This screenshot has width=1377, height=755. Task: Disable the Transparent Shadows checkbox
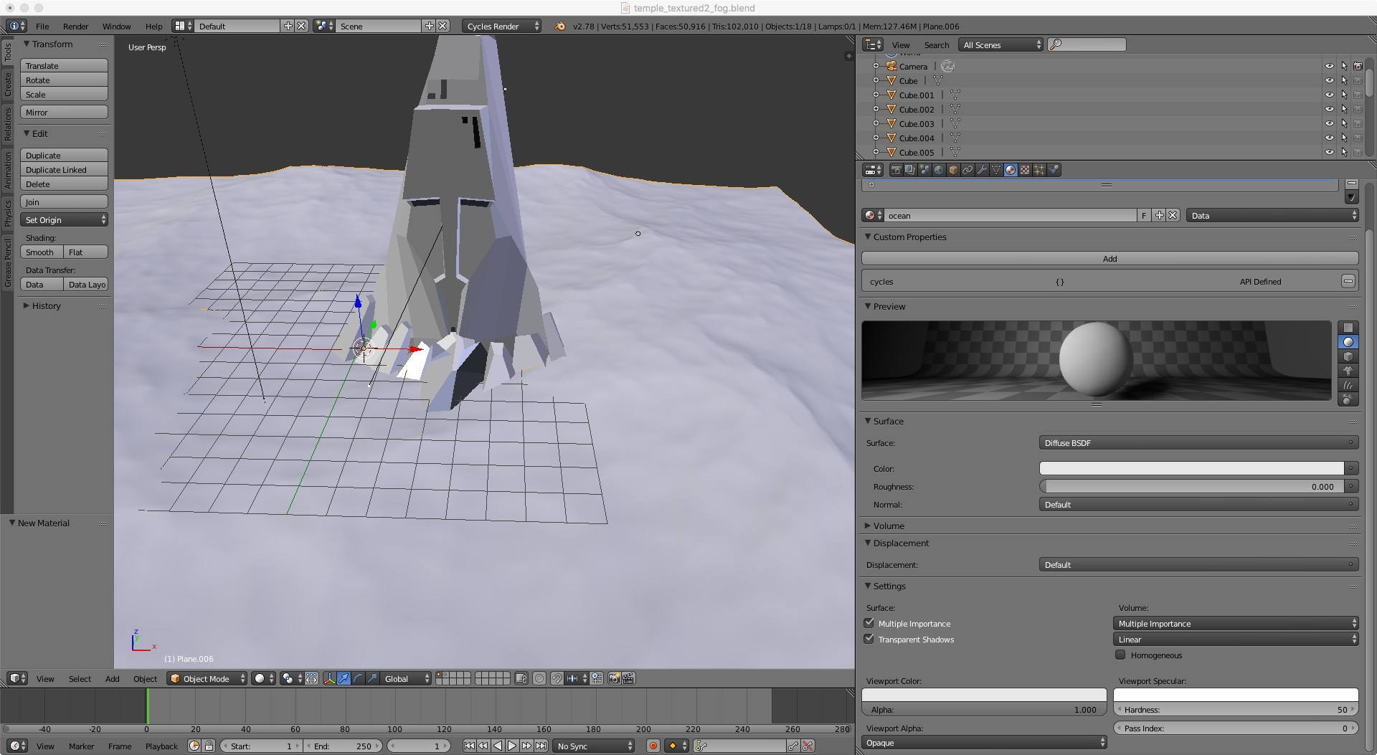point(869,638)
